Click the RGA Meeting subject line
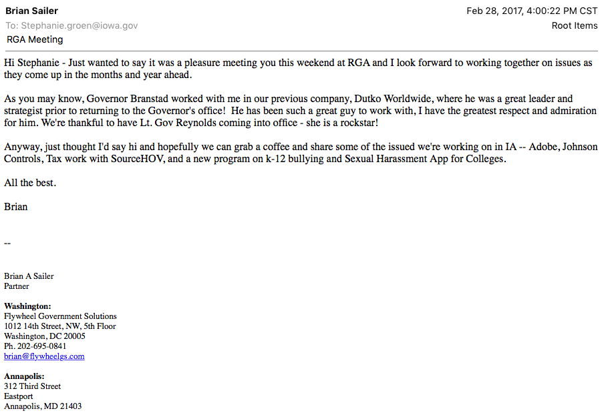Image resolution: width=602 pixels, height=415 pixels. 35,39
